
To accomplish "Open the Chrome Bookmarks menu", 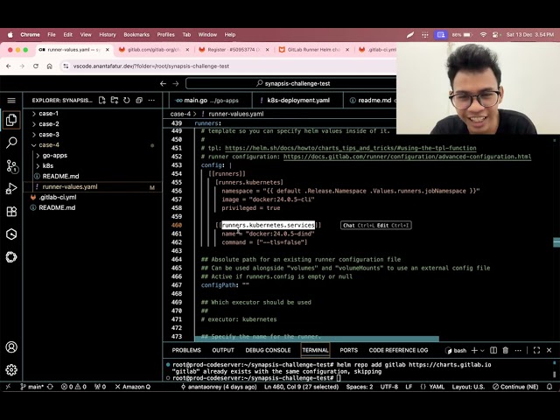I will (136, 35).
